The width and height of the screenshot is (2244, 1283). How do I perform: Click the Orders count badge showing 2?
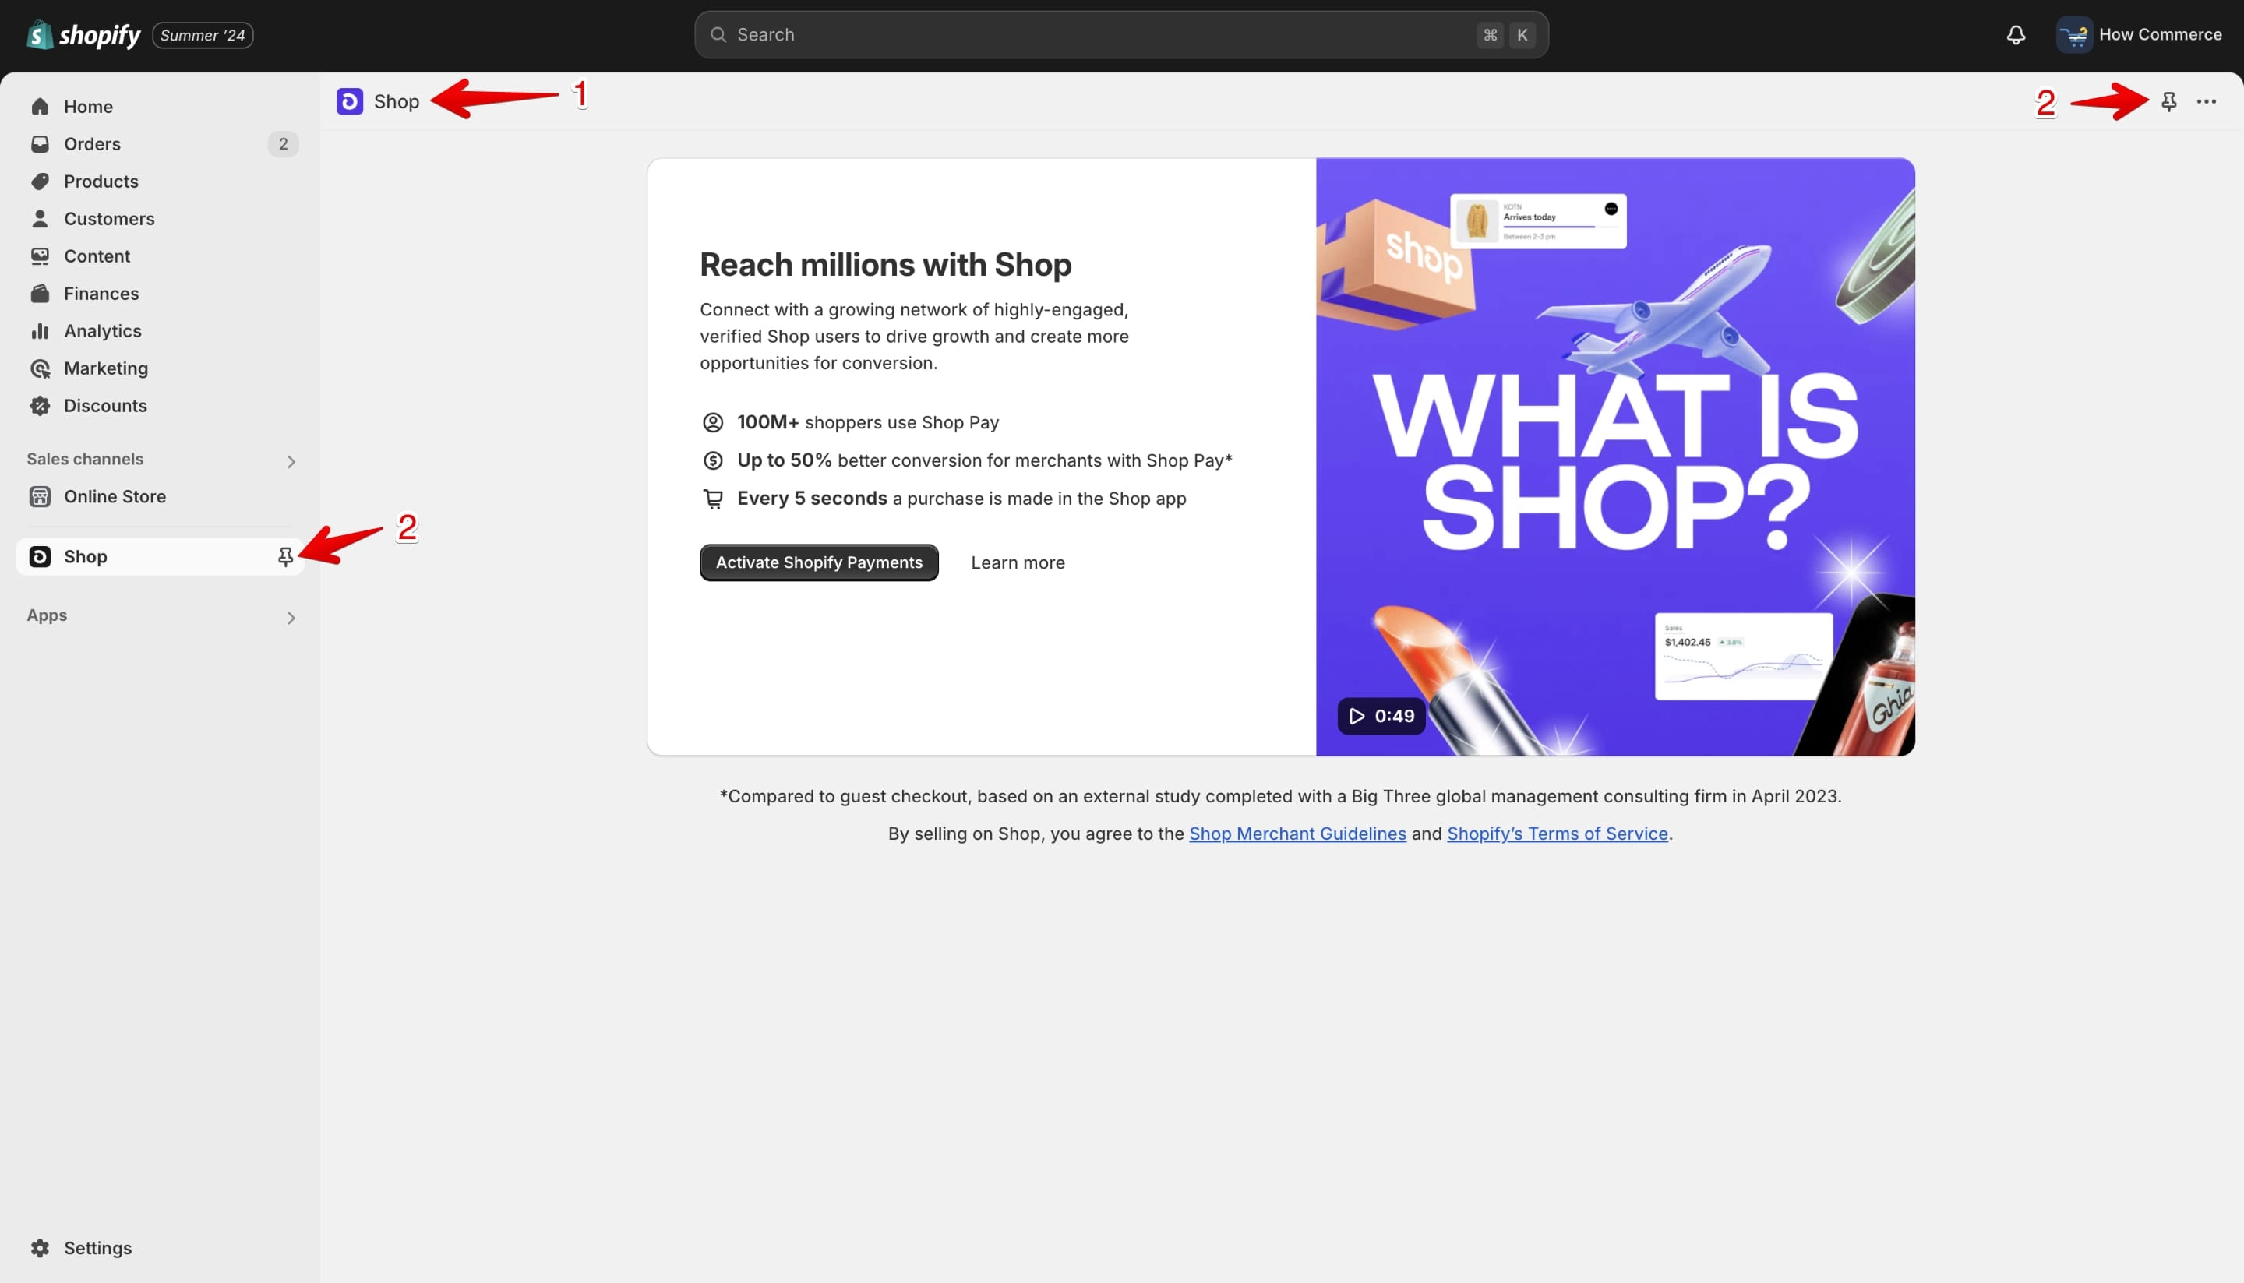[283, 143]
